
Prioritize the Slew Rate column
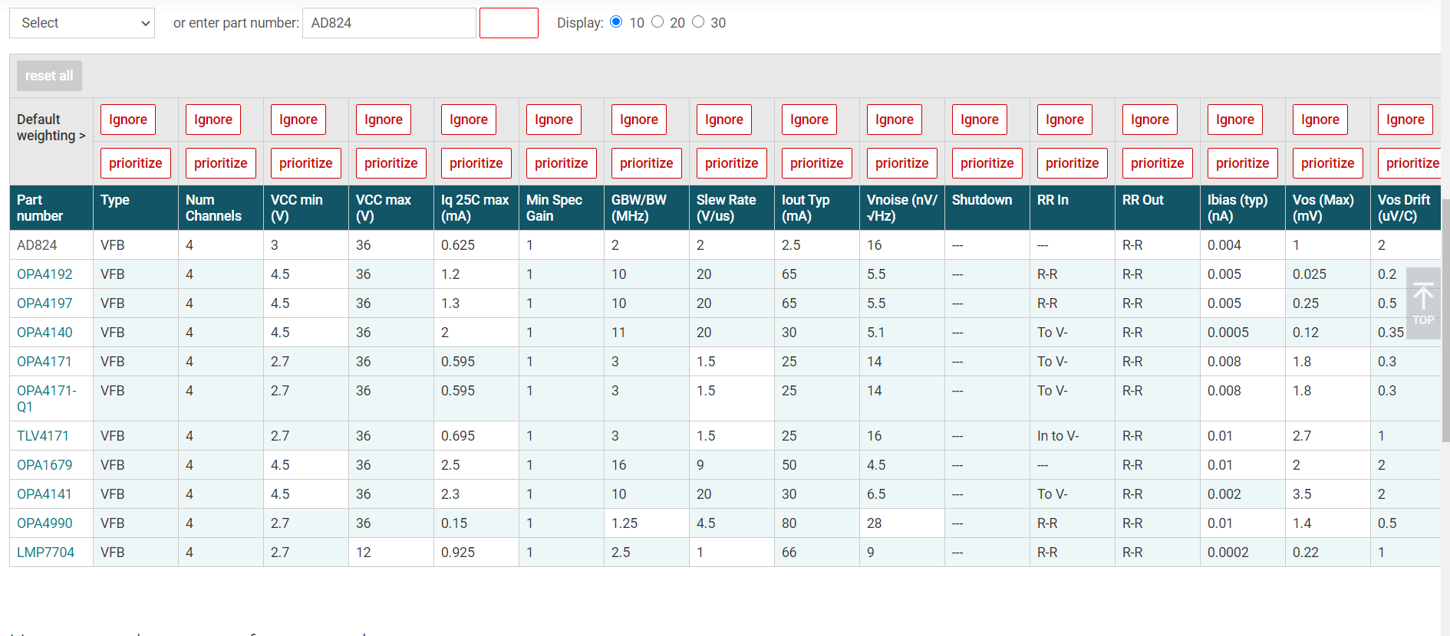click(732, 163)
